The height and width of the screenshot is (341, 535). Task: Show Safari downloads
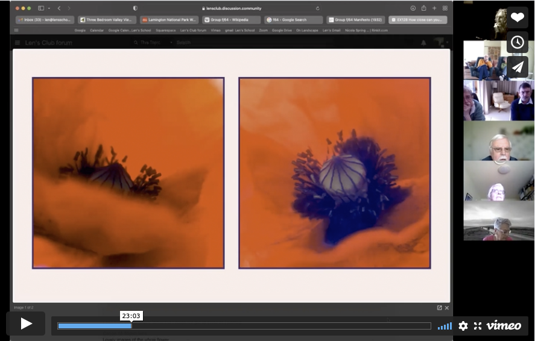coord(413,8)
